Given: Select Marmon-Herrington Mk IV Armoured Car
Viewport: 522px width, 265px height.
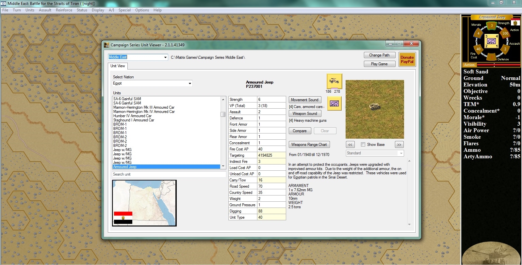Looking at the screenshot, I should coord(144,112).
